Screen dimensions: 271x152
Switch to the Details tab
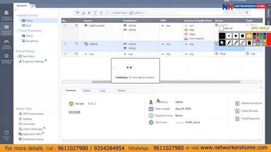pyautogui.click(x=86, y=90)
